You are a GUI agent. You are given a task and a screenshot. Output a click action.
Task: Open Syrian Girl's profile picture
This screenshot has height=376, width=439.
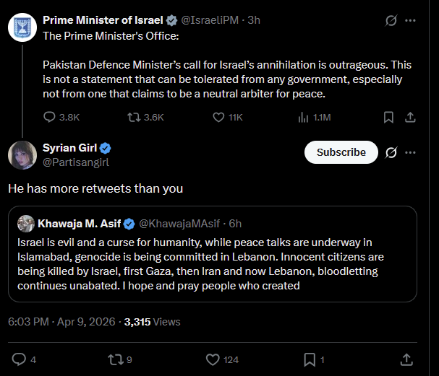coord(22,155)
